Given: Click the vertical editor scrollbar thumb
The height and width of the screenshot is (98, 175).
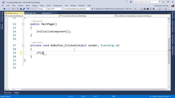Looking at the screenshot, I should (x=169, y=51).
